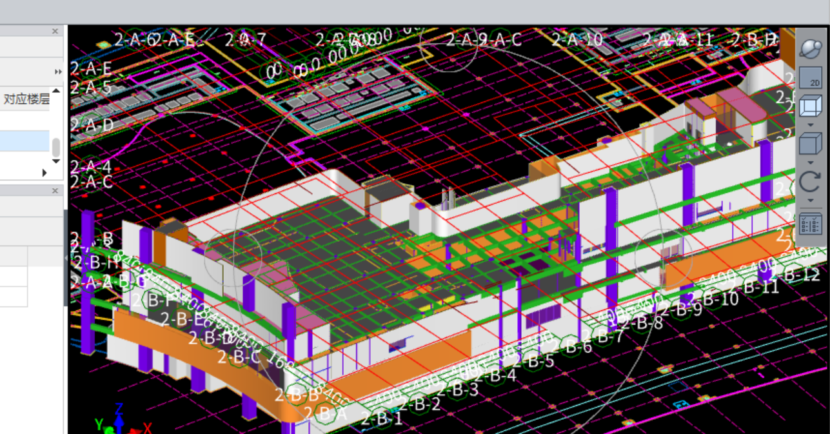The height and width of the screenshot is (434, 830).
Task: Click the 2-A-10 grid axis label
Action: (x=577, y=40)
